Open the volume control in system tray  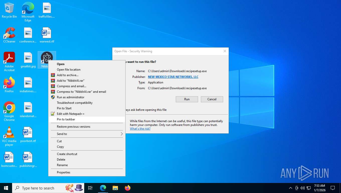(x=303, y=188)
